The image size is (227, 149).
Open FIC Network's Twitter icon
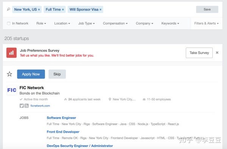pos(22,106)
